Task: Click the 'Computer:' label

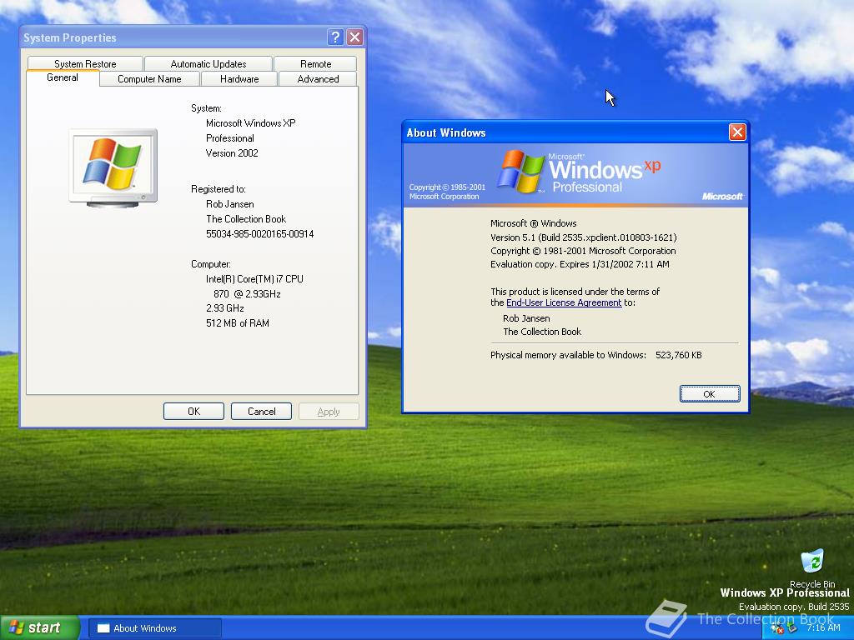Action: click(x=211, y=264)
